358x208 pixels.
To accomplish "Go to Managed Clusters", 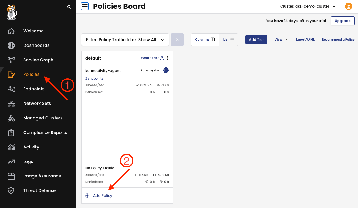I will [x=43, y=118].
